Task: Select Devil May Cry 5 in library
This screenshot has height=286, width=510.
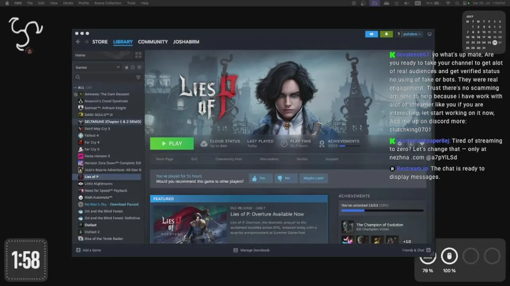Action: tap(97, 129)
